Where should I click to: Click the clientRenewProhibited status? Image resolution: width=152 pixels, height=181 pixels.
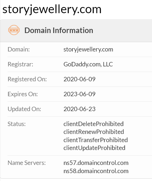[x=94, y=132]
